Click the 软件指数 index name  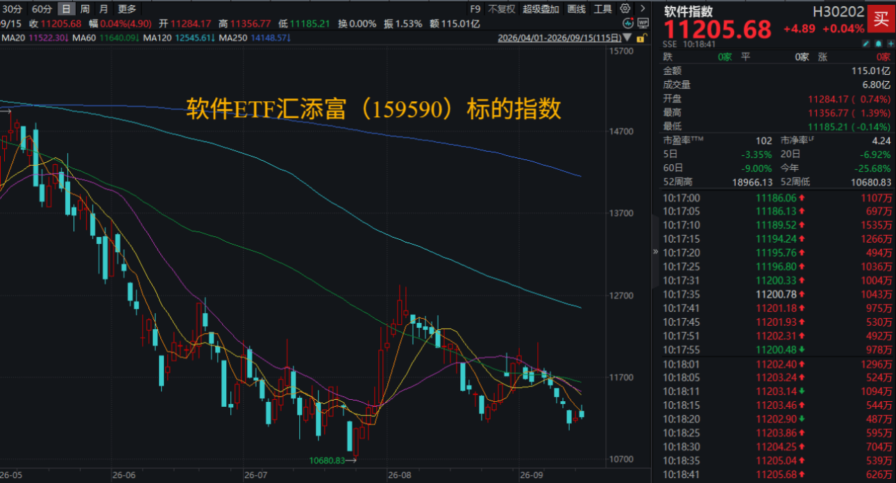[x=688, y=11]
